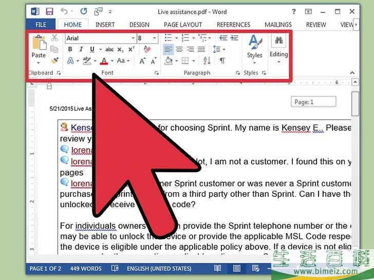Click the Save icon in quick access toolbar
Viewport: 374px width, 280px height.
click(49, 11)
